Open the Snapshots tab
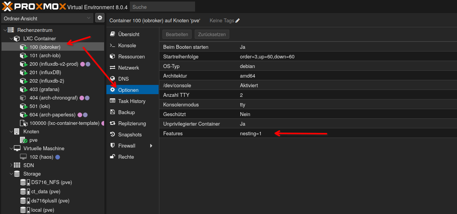This screenshot has width=457, height=214. pyautogui.click(x=132, y=134)
